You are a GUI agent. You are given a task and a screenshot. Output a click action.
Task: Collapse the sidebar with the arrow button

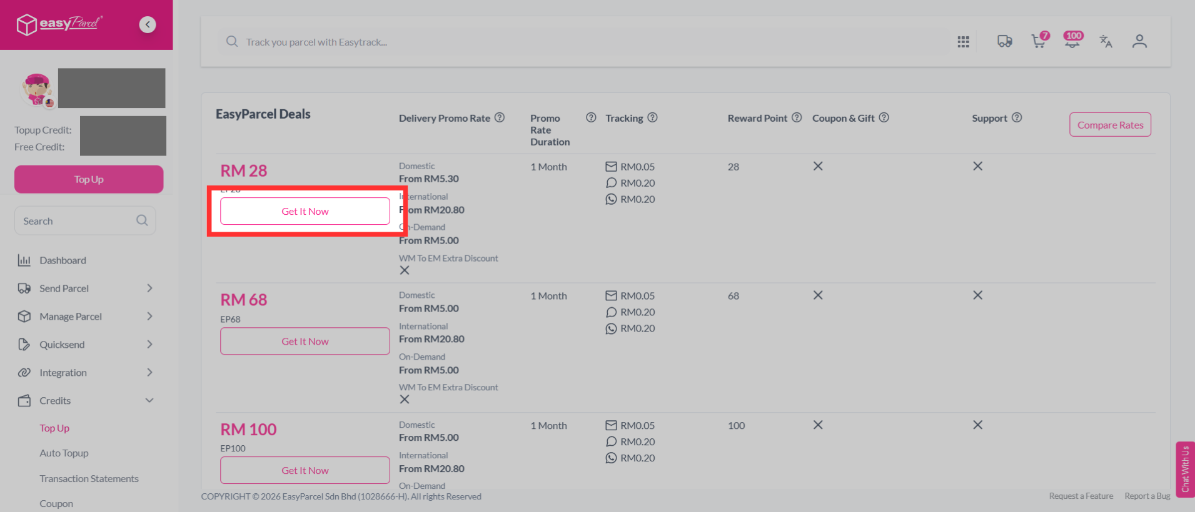click(148, 24)
